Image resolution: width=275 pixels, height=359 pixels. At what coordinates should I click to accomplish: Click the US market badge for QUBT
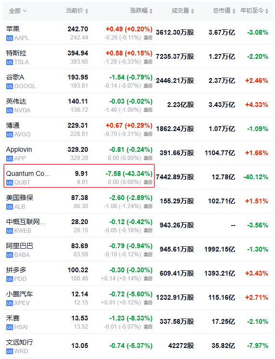point(9,183)
